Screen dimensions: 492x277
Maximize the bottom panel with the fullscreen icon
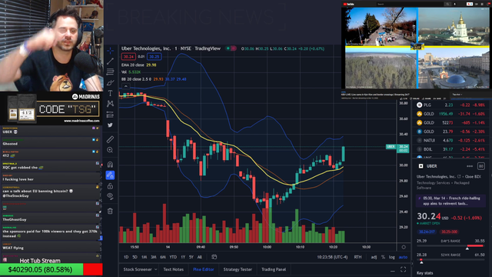403,269
